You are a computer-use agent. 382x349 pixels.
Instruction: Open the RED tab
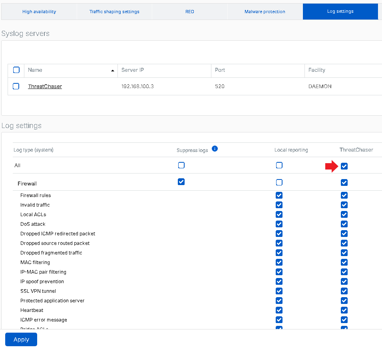pyautogui.click(x=190, y=12)
